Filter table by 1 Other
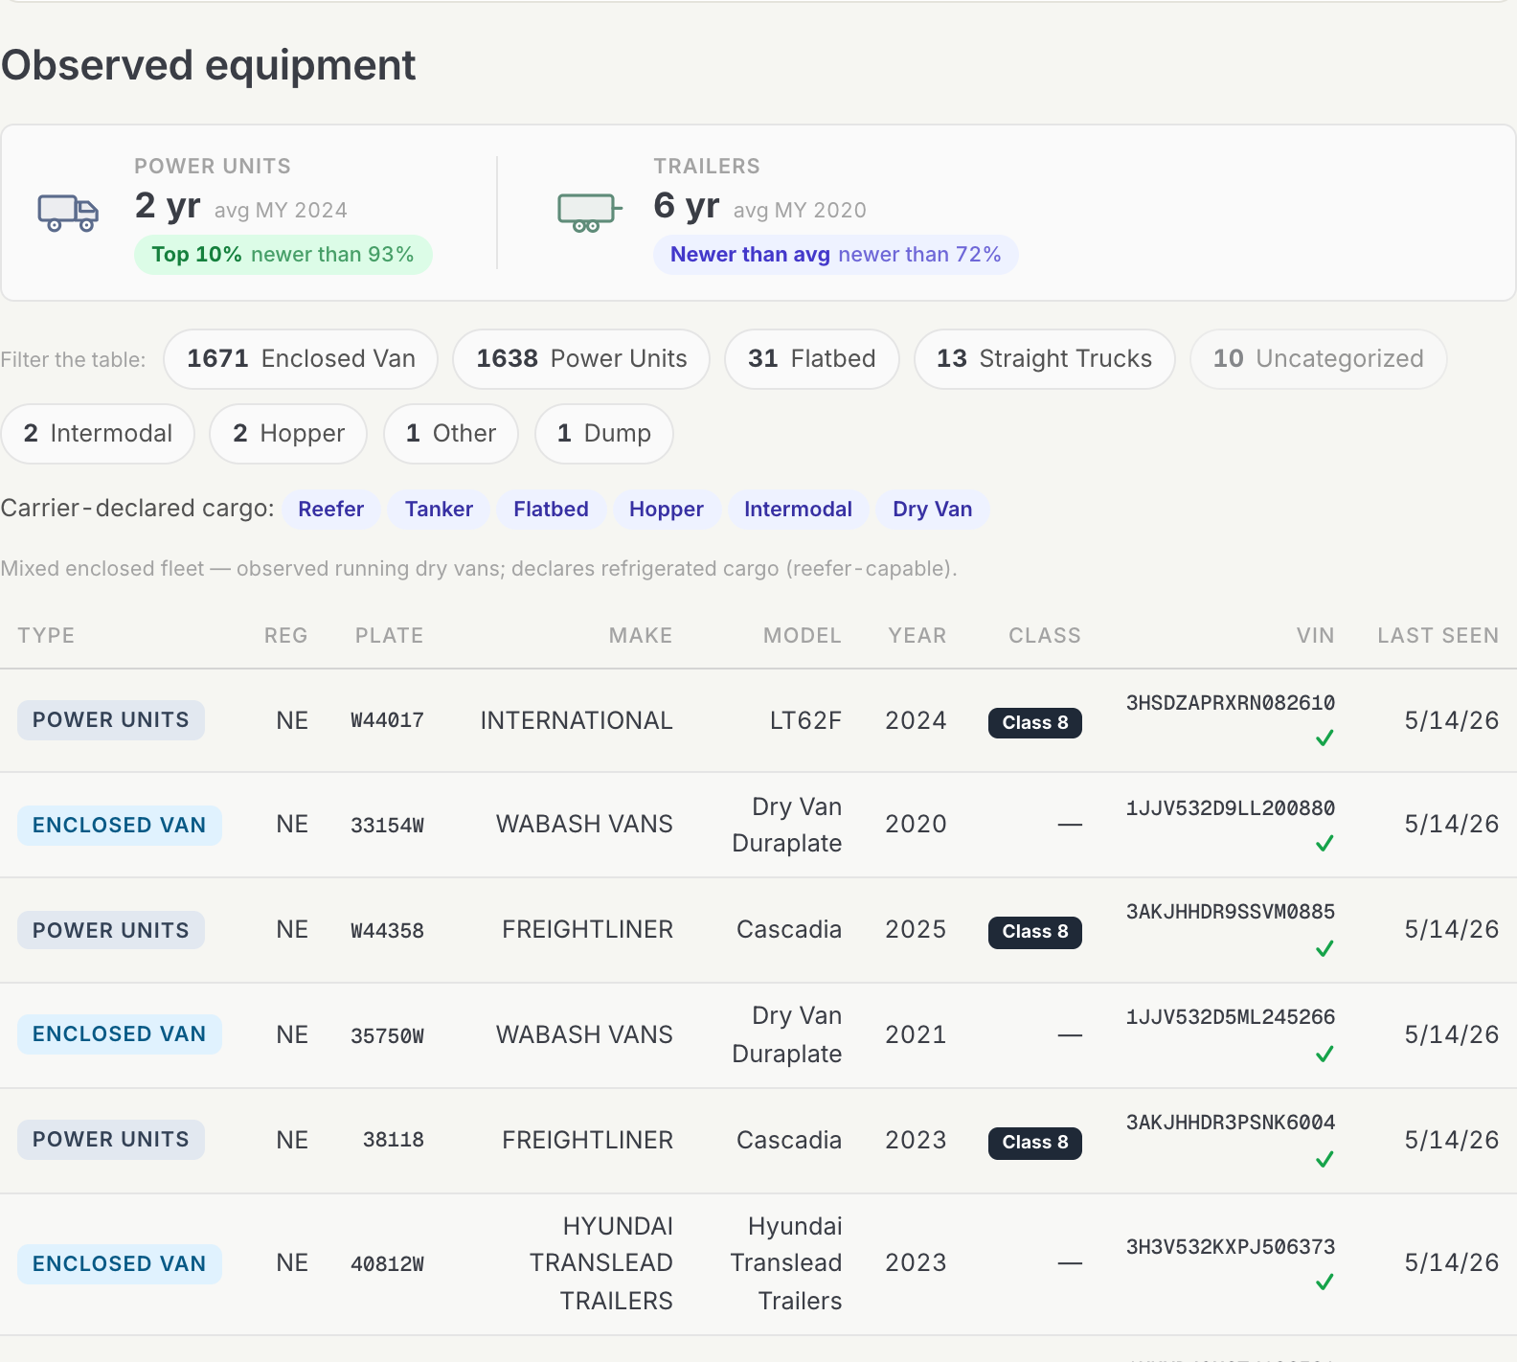The height and width of the screenshot is (1362, 1517). point(451,434)
